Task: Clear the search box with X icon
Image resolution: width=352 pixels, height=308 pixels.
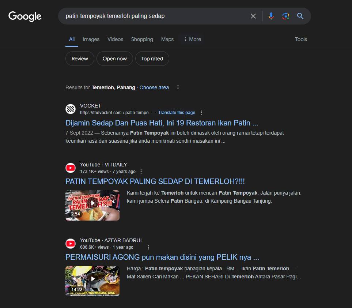Action: point(253,16)
